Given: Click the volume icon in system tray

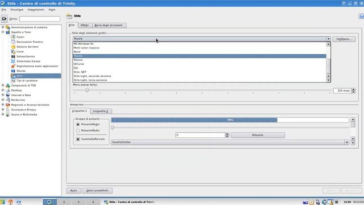Looking at the screenshot, I should [324, 202].
